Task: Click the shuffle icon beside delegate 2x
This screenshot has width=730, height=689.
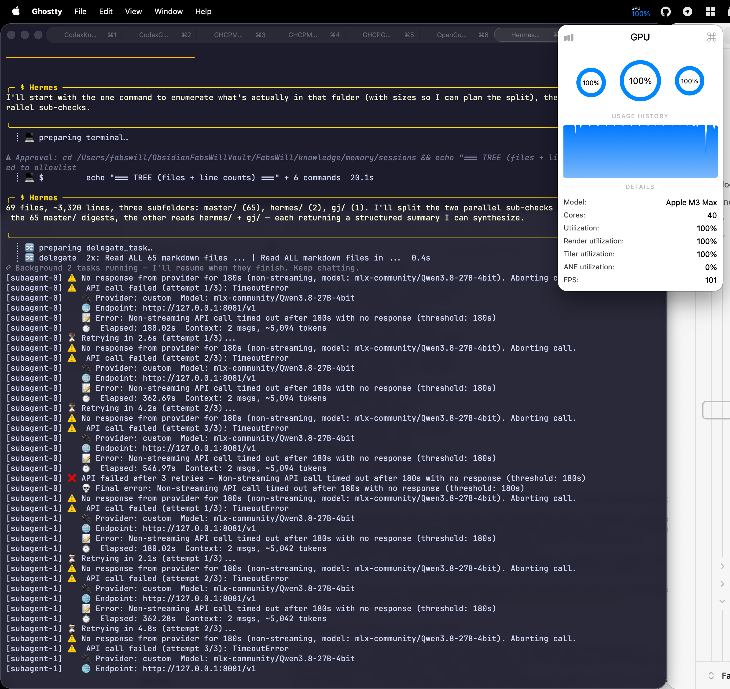Action: 29,258
